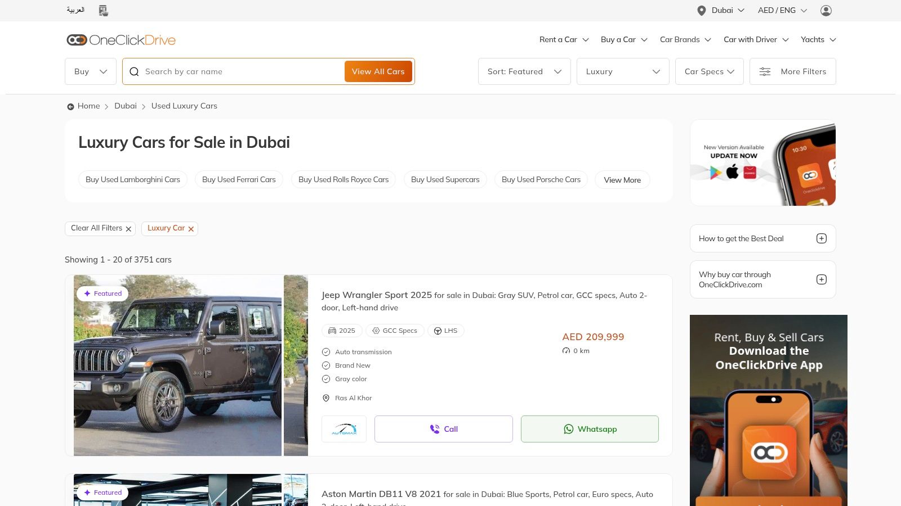Open the Sort: Featured dropdown
This screenshot has height=506, width=901.
[524, 71]
